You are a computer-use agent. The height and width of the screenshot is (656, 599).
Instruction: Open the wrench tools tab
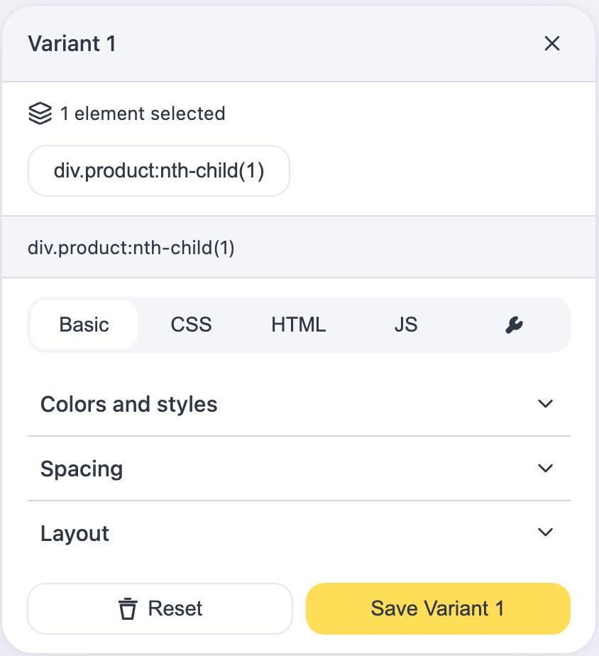point(514,325)
